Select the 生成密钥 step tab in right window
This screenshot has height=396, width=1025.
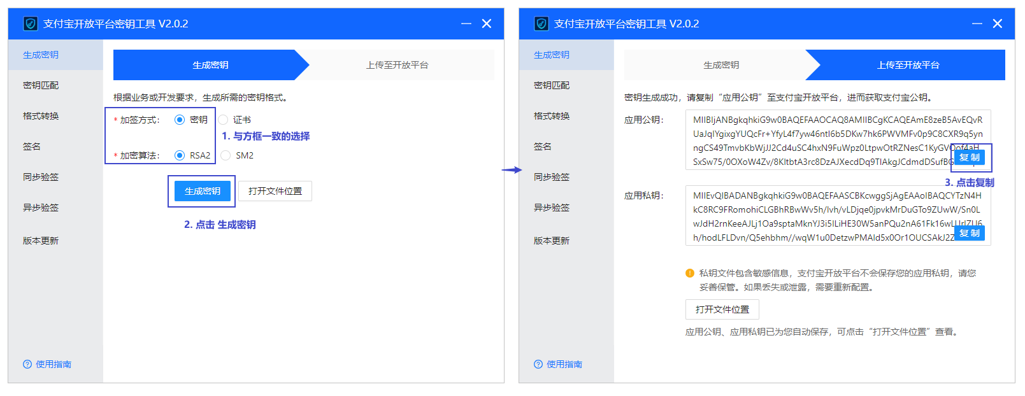coord(721,65)
